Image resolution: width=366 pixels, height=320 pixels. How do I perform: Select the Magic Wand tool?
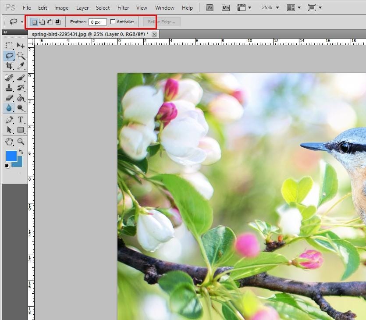click(x=21, y=56)
